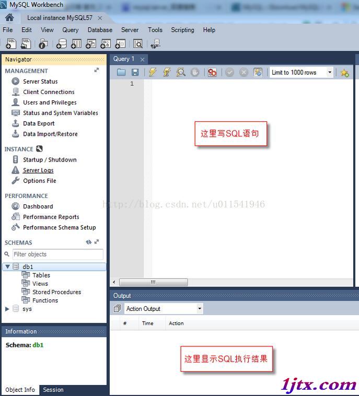
Task: Create new view toolbar icon
Action: click(x=91, y=44)
